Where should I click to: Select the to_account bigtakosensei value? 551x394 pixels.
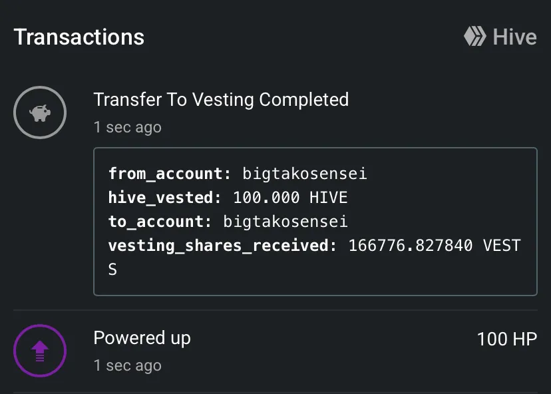point(285,222)
